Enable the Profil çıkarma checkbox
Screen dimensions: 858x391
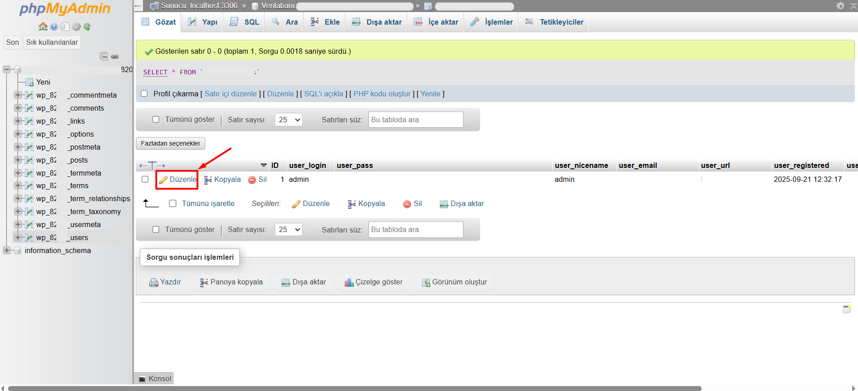click(x=144, y=94)
